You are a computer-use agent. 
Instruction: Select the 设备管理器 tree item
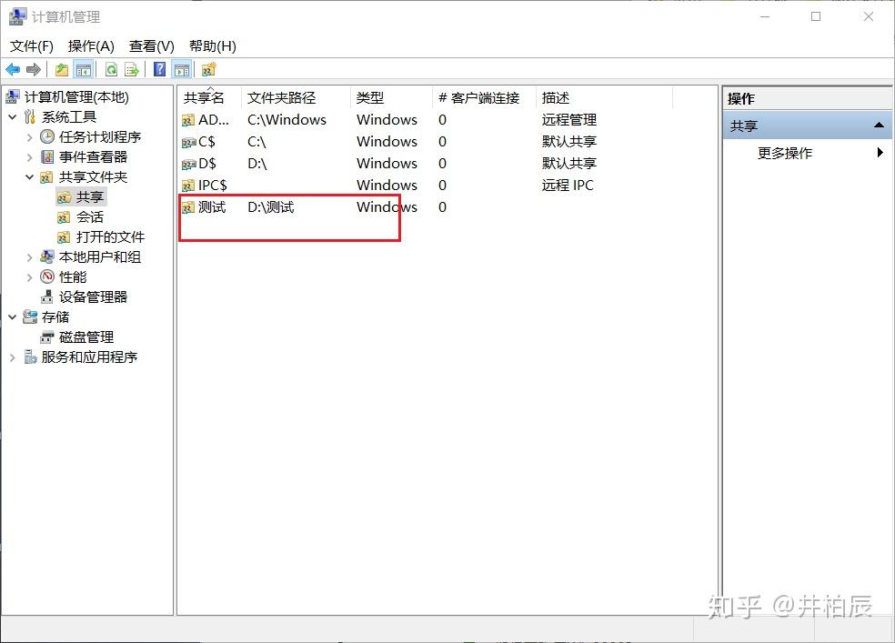pos(93,296)
